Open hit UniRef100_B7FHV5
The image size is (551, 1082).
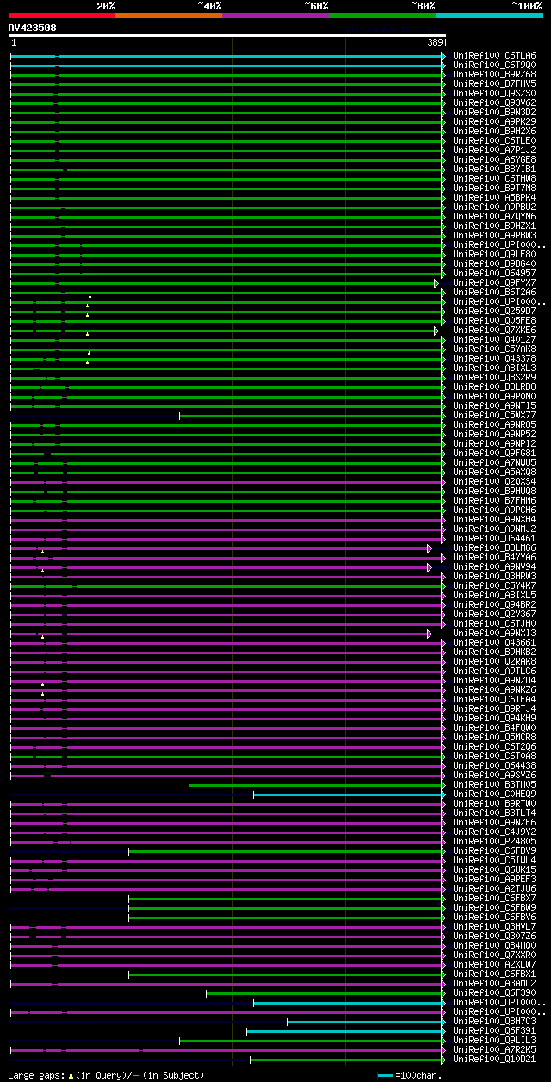(494, 83)
